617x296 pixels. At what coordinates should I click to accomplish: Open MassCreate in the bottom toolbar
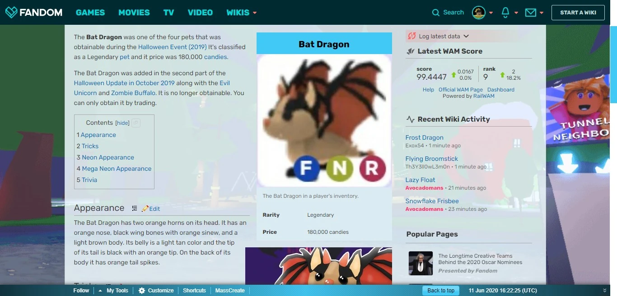coord(230,291)
